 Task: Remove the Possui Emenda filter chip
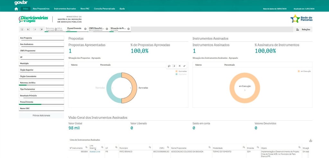tap(85, 29)
